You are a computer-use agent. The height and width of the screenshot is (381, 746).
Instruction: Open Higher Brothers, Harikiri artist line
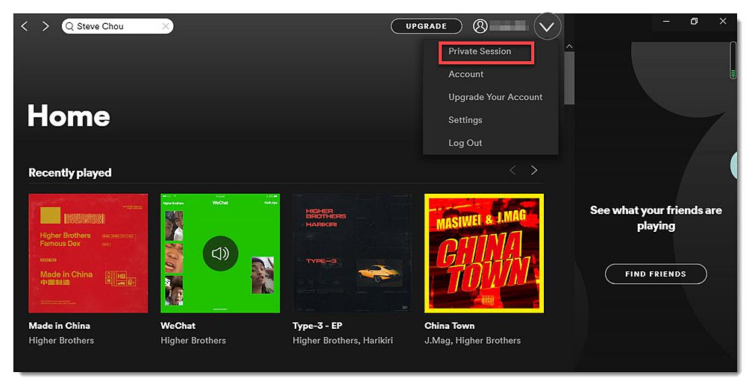(342, 341)
